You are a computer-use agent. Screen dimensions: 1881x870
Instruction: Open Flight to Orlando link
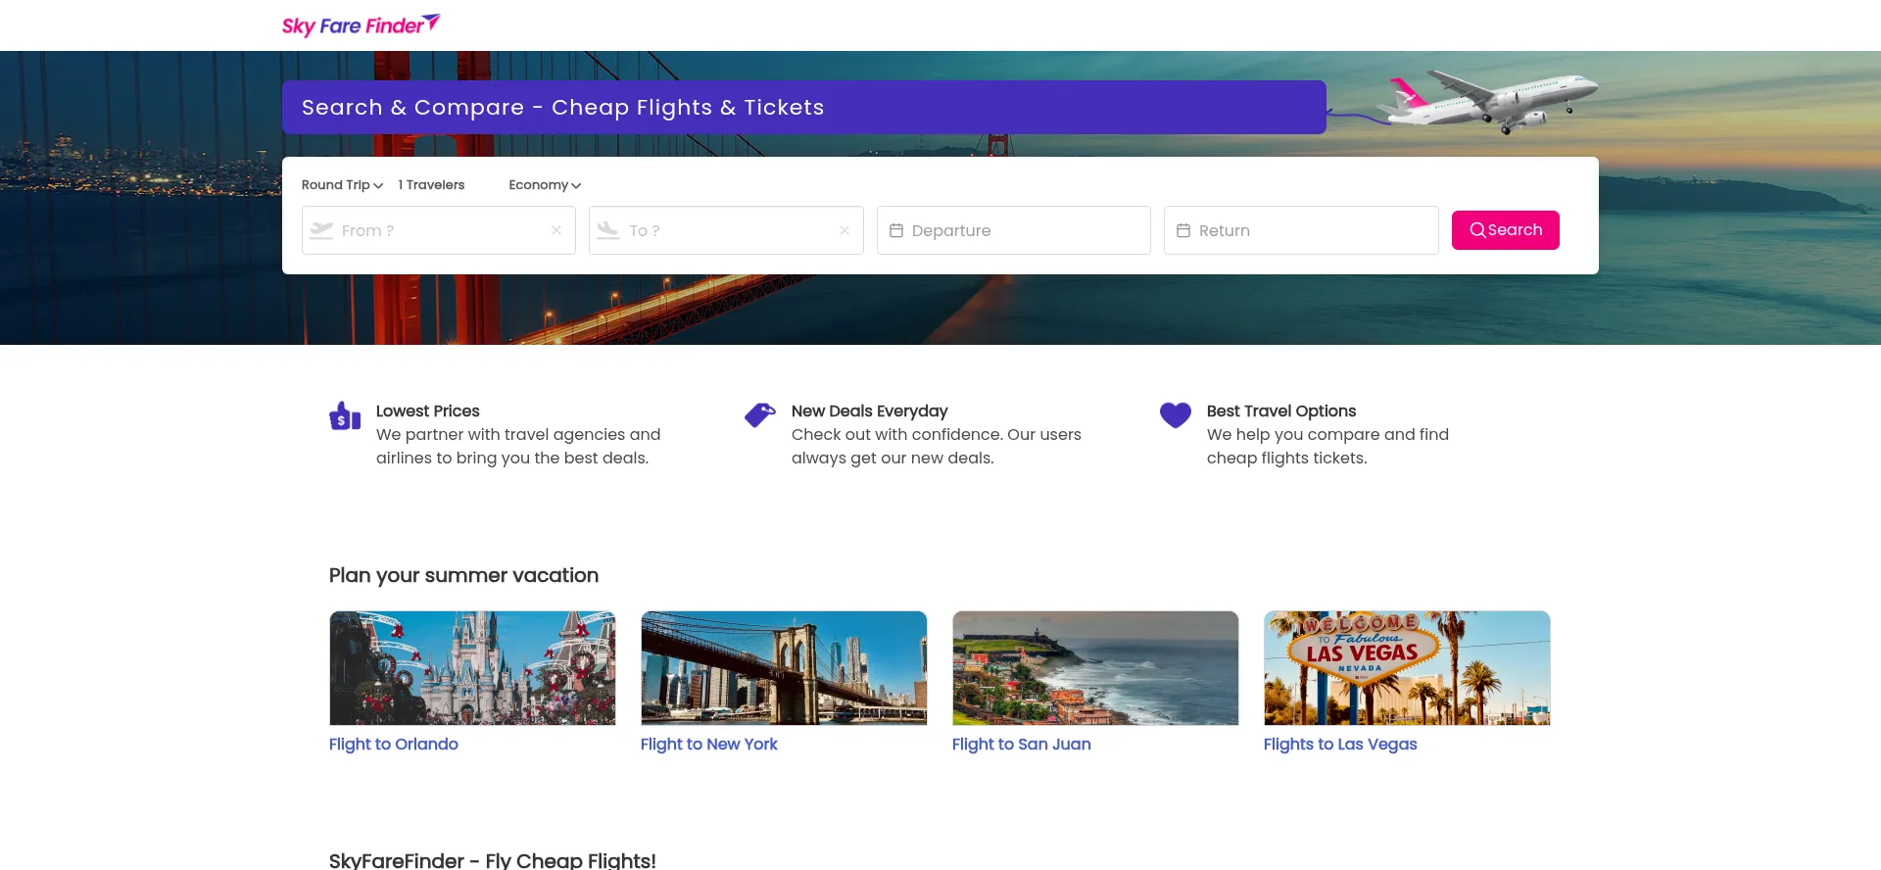coord(394,745)
